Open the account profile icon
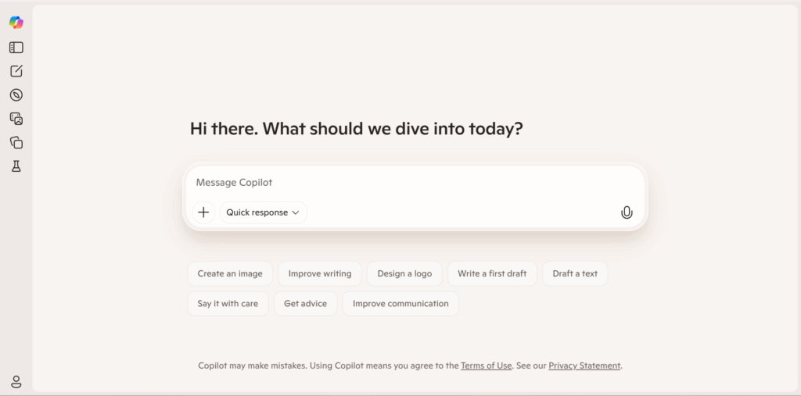The image size is (801, 396). [16, 382]
